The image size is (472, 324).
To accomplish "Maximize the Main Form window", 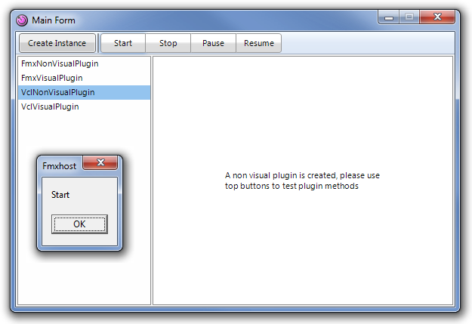I will (409, 17).
